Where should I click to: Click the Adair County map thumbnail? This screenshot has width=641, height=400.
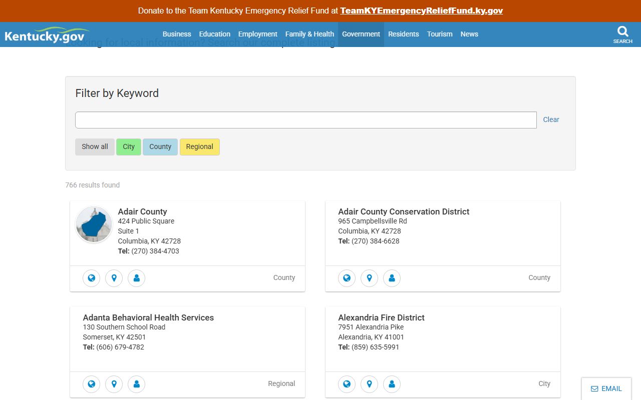(94, 224)
